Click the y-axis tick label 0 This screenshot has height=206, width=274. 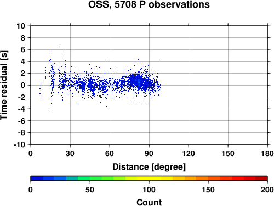[x=23, y=85]
